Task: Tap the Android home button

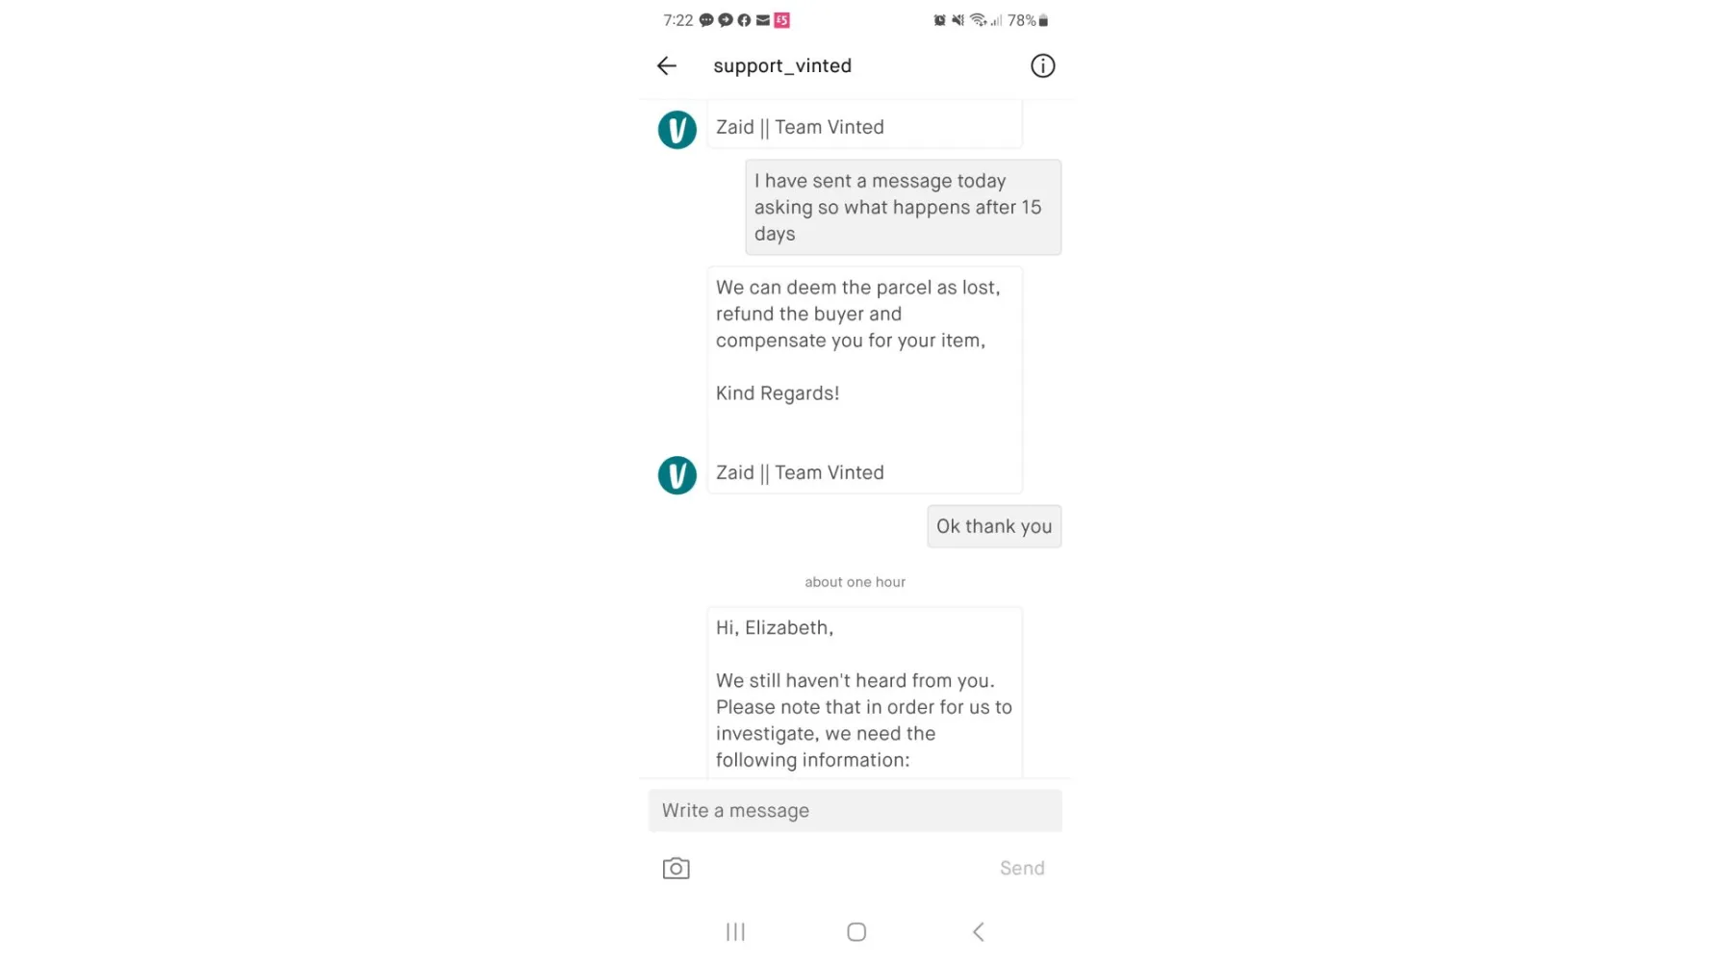Action: (856, 931)
